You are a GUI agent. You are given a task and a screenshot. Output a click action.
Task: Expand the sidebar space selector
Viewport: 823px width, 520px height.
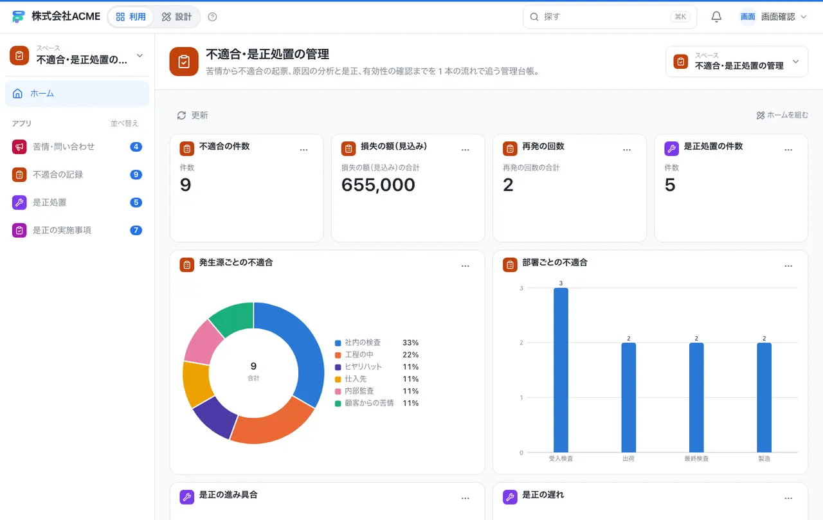coord(77,55)
